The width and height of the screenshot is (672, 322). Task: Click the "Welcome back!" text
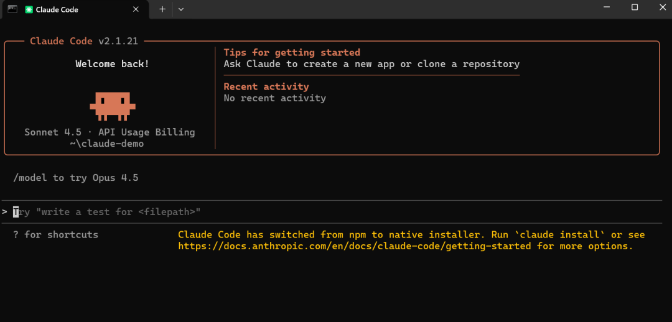tap(113, 64)
